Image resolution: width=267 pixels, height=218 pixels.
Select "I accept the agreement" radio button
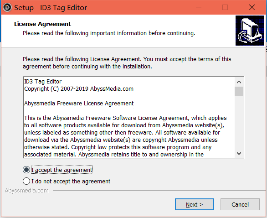[x=26, y=170]
